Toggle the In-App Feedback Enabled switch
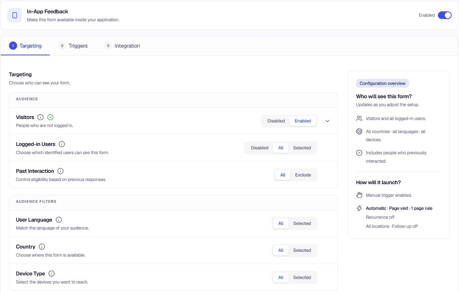This screenshot has height=293, width=459. point(445,15)
